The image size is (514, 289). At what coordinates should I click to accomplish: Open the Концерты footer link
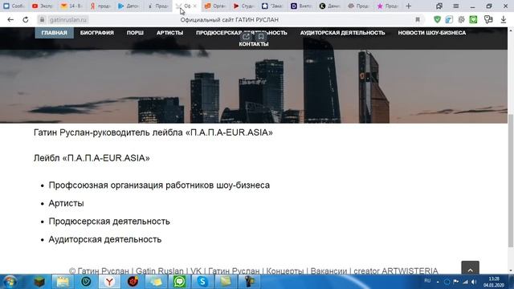point(285,271)
